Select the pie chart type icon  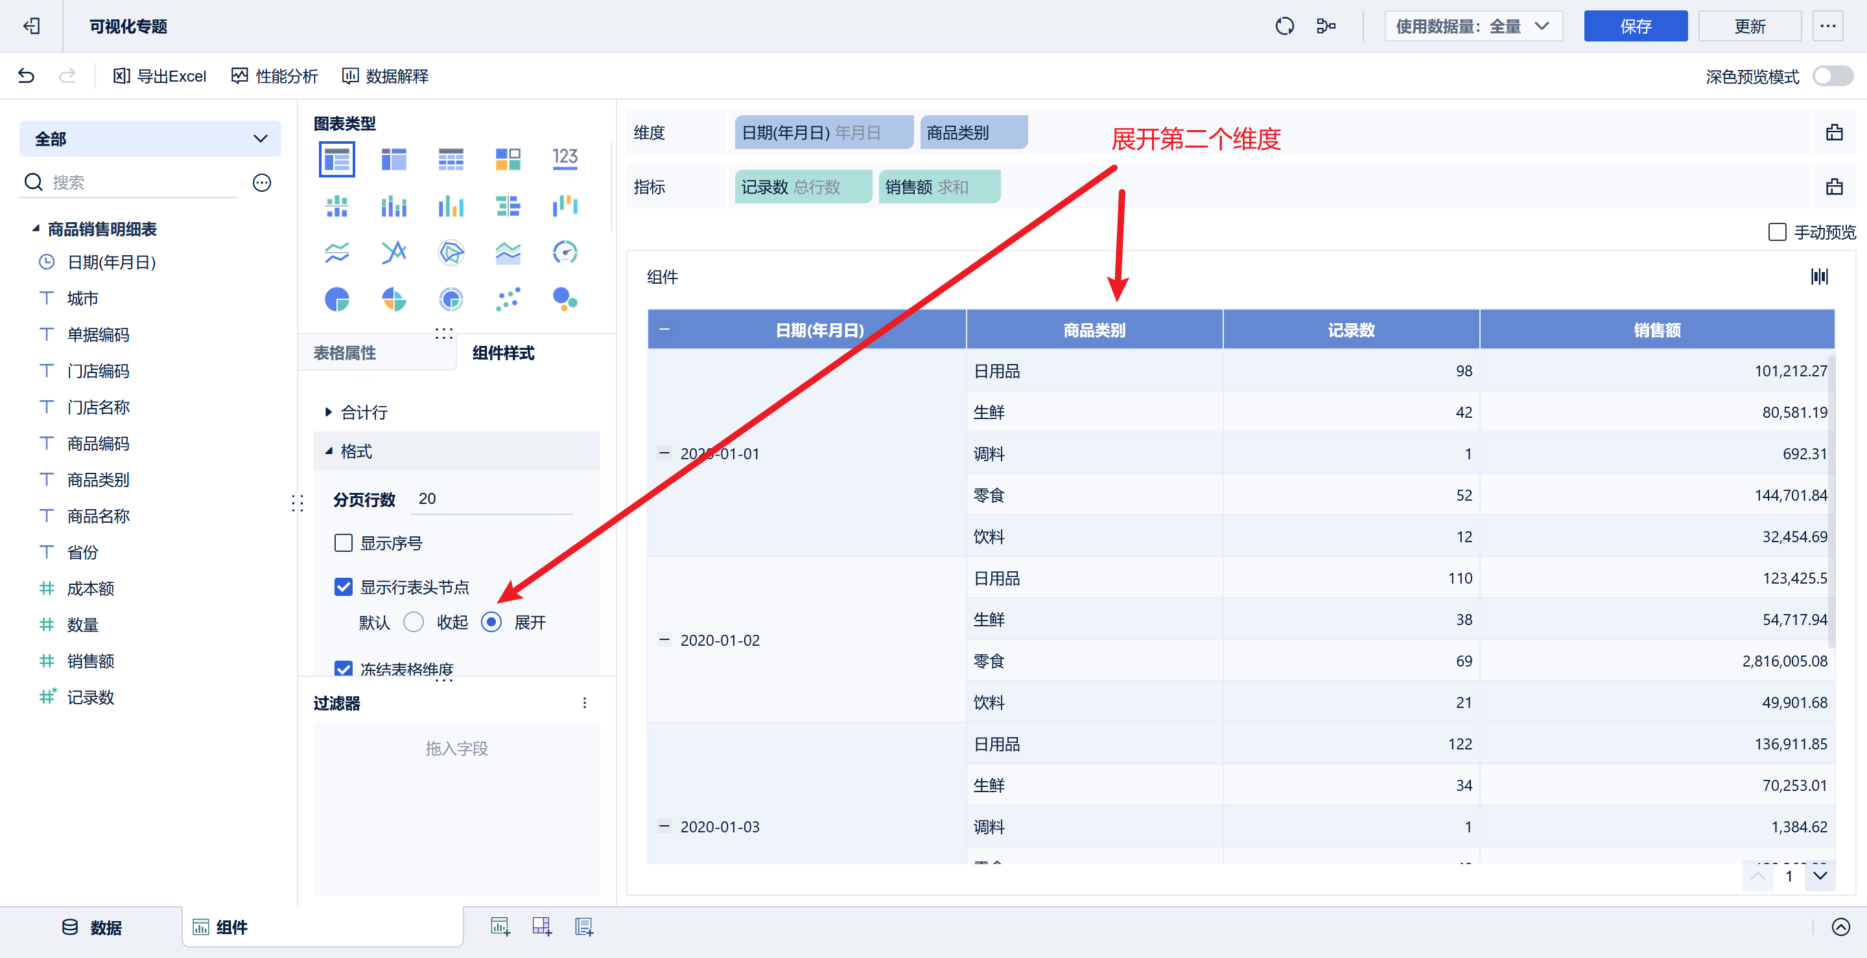coord(337,299)
